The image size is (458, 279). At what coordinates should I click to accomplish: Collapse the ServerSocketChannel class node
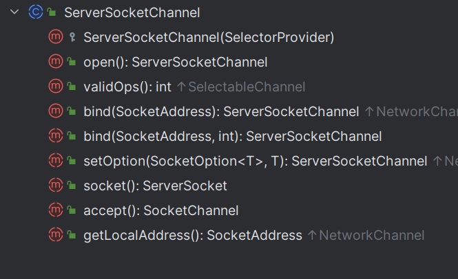point(14,12)
